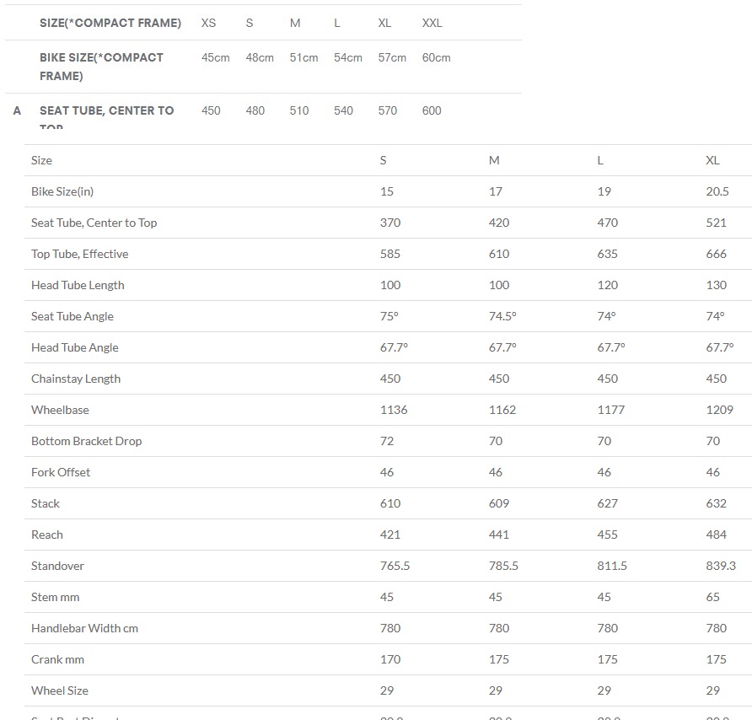Click the Bike Size(in) value 20.5
Screen dimensions: 752x720
point(717,191)
